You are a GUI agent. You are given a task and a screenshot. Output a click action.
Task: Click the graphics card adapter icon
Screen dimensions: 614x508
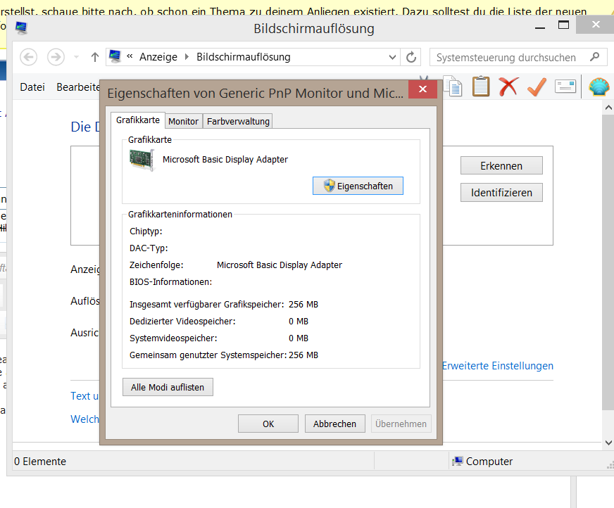[x=142, y=160]
